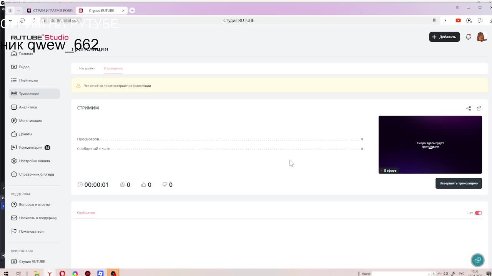Click the YouTube extension icon
The width and height of the screenshot is (492, 276).
tap(458, 20)
